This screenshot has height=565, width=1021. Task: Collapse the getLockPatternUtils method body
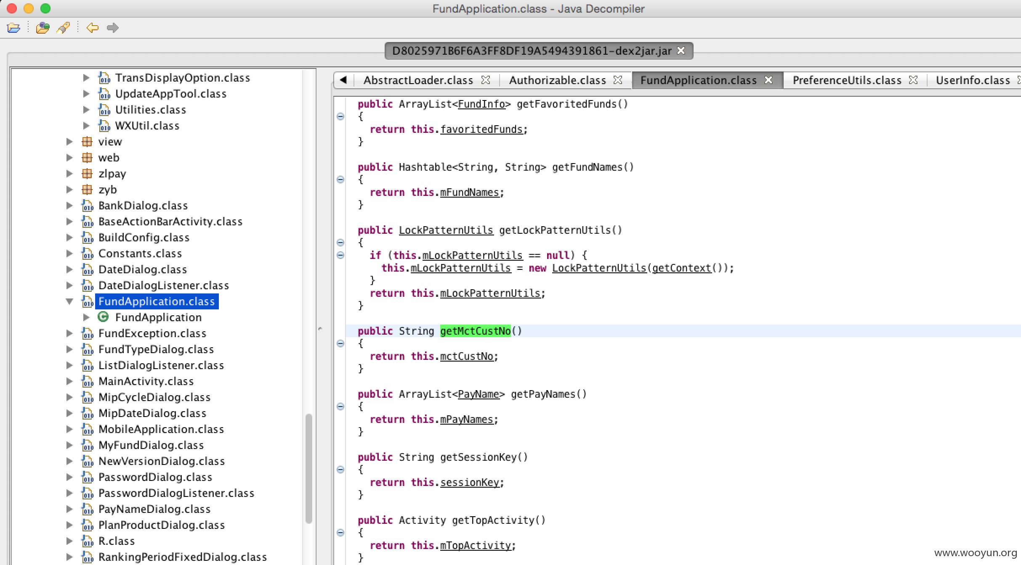(340, 243)
